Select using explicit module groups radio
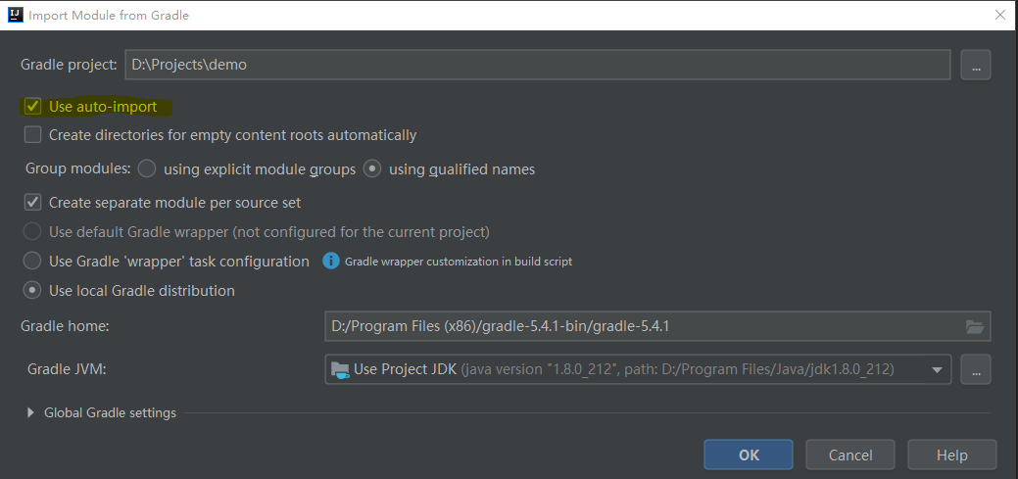The image size is (1018, 479). point(147,169)
